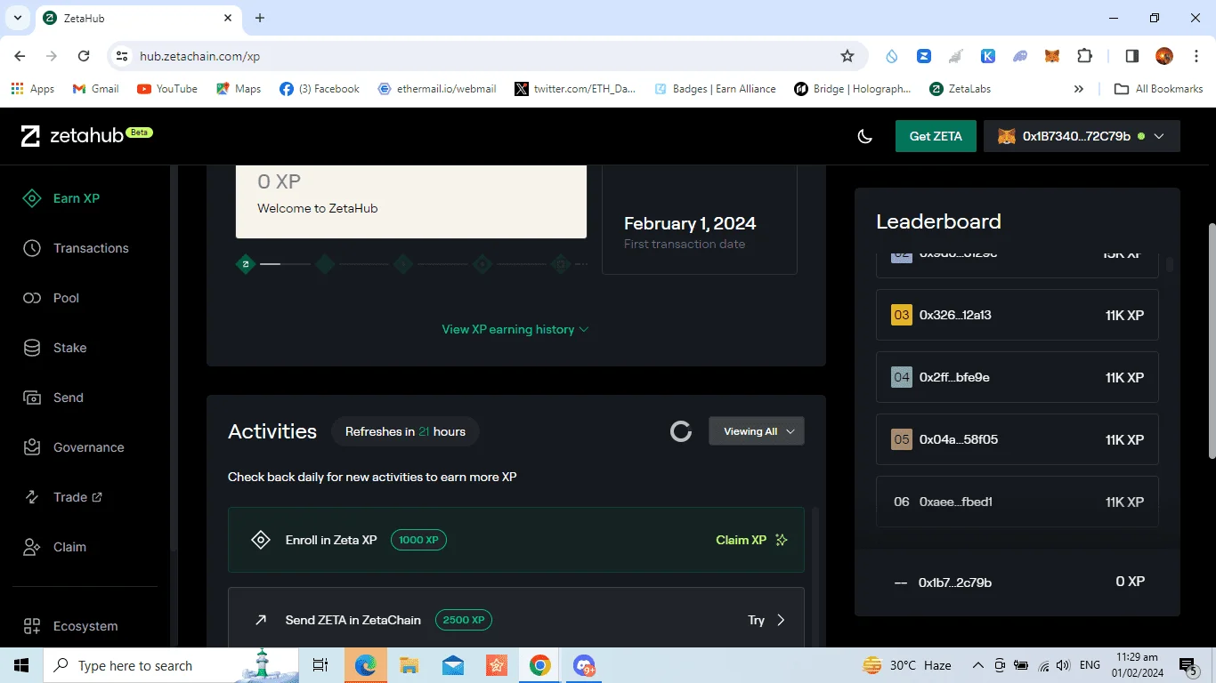Open the YouTube bookmark
Screen dimensions: 1216x683
click(167, 89)
